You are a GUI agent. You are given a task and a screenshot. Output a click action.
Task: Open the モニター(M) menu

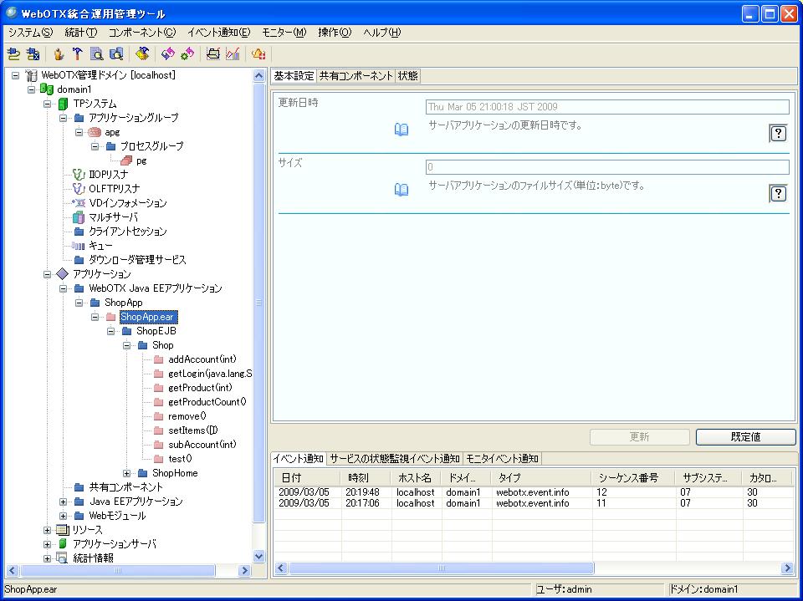coord(284,33)
